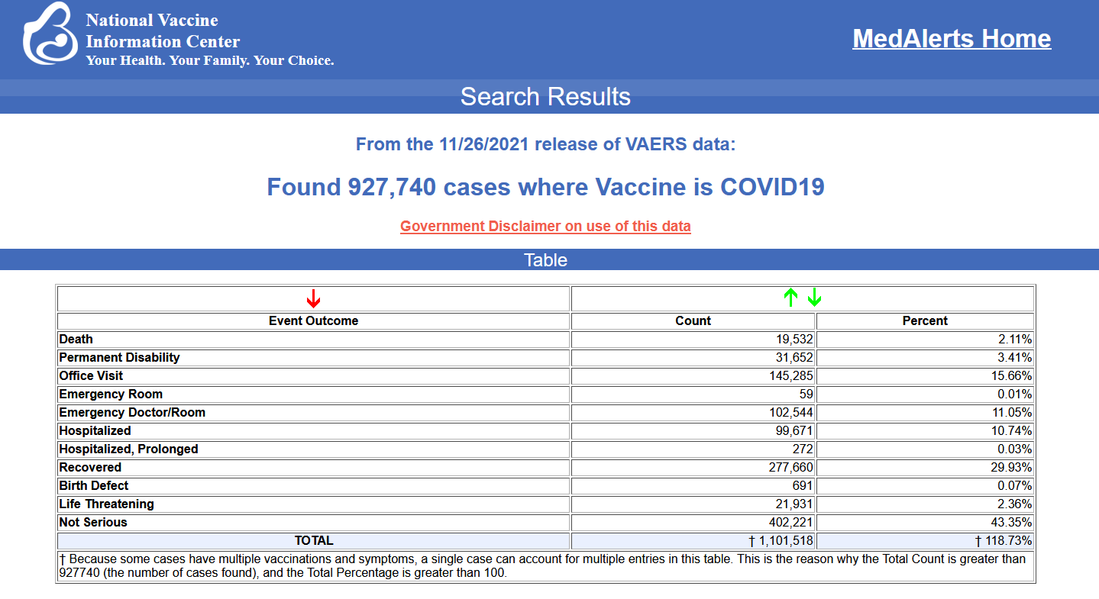1099x599 pixels.
Task: Select the Office Visit row label
Action: (x=91, y=375)
